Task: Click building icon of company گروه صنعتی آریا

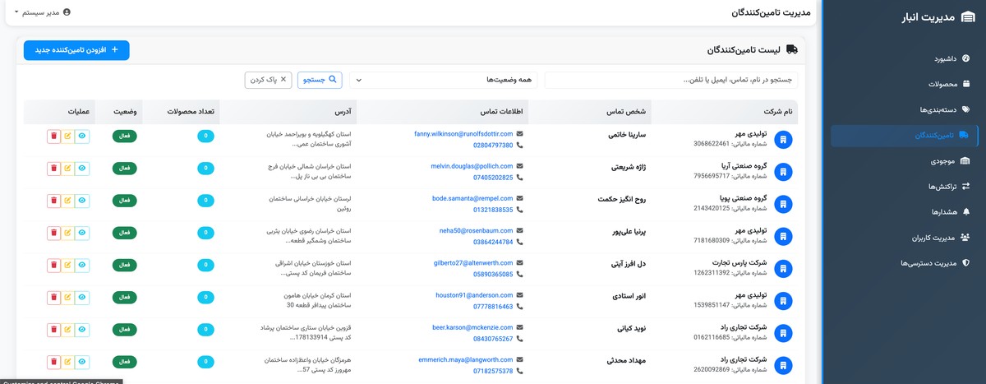Action: point(784,170)
